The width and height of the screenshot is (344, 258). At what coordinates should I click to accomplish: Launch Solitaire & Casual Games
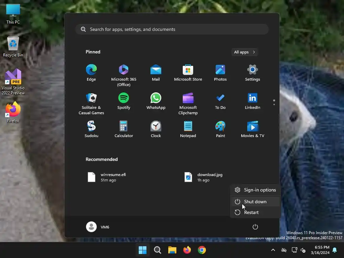pos(91,103)
